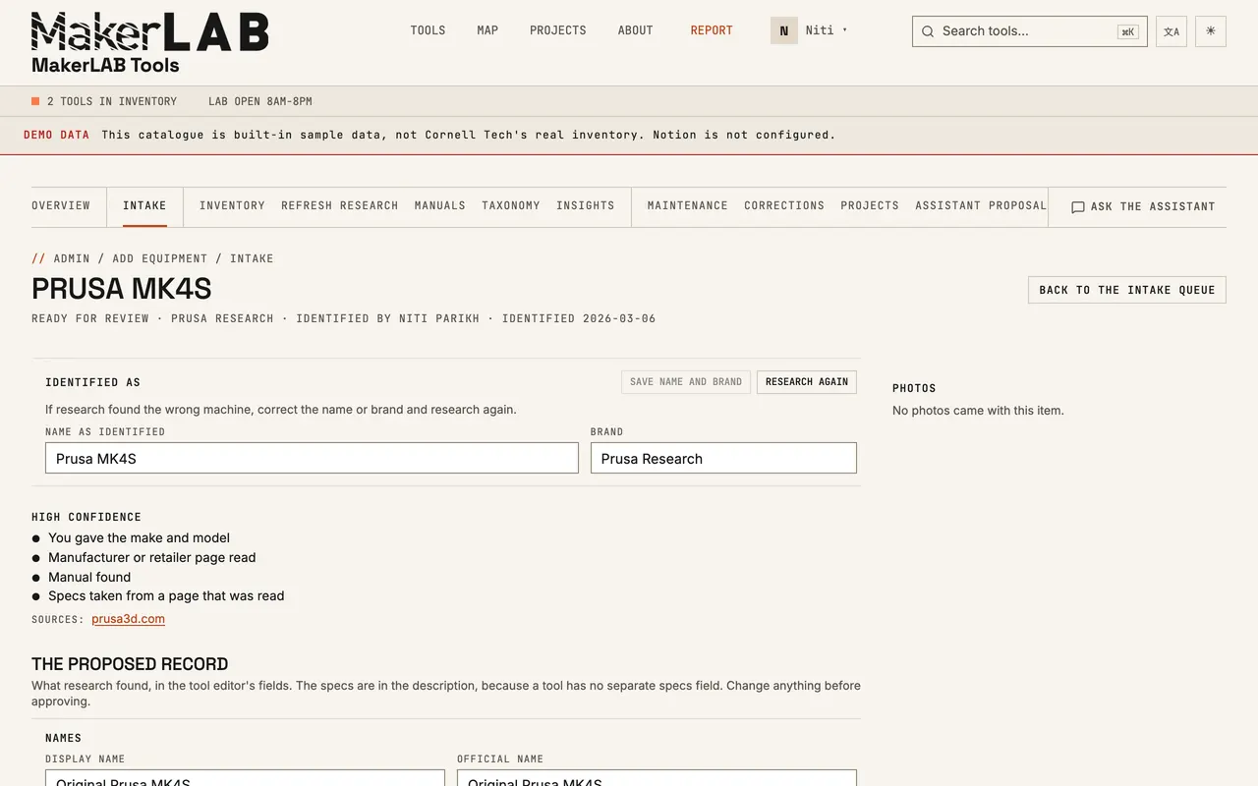Click the Brand input field
Screen dimensions: 1258x786
pyautogui.click(x=723, y=458)
